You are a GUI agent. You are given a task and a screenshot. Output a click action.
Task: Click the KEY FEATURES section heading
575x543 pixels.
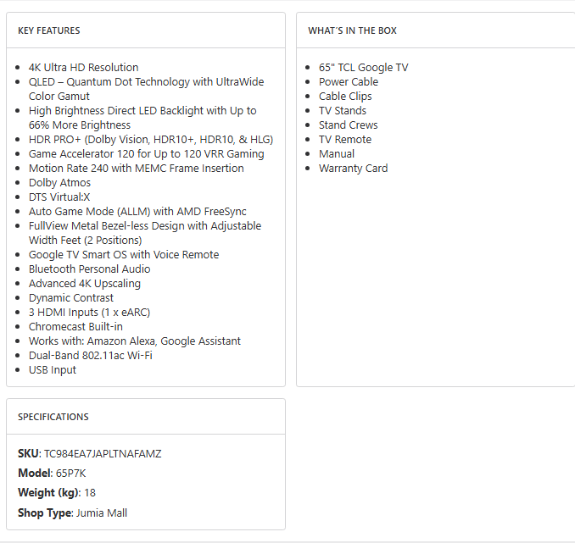(49, 30)
